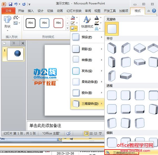
Task: Switch to the Outline pane tab
Action: click(13, 43)
